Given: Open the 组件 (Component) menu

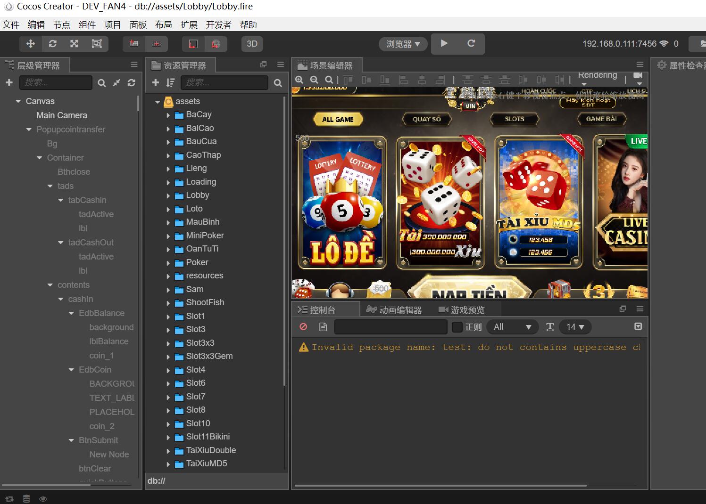Looking at the screenshot, I should tap(87, 25).
